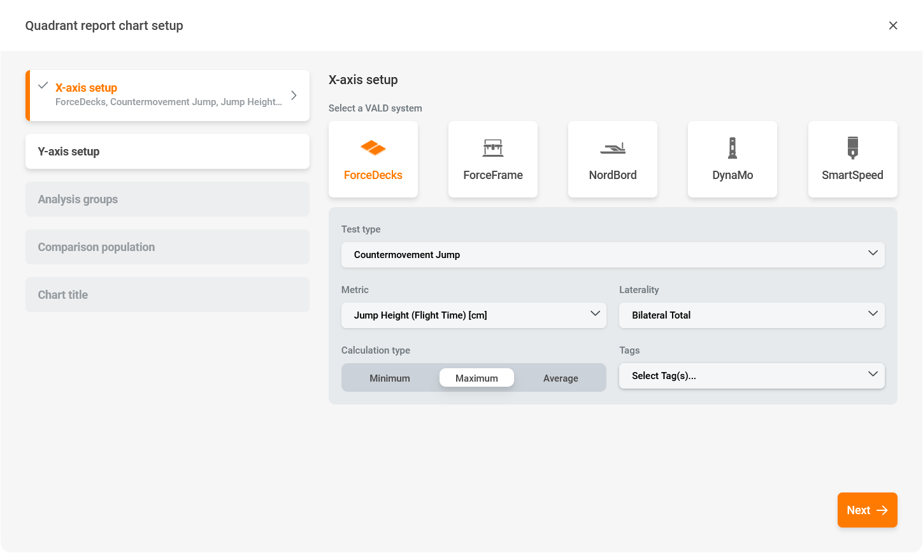Click the 'Quadrant report chart setup' title
Screen dimensions: 923x553
click(104, 25)
